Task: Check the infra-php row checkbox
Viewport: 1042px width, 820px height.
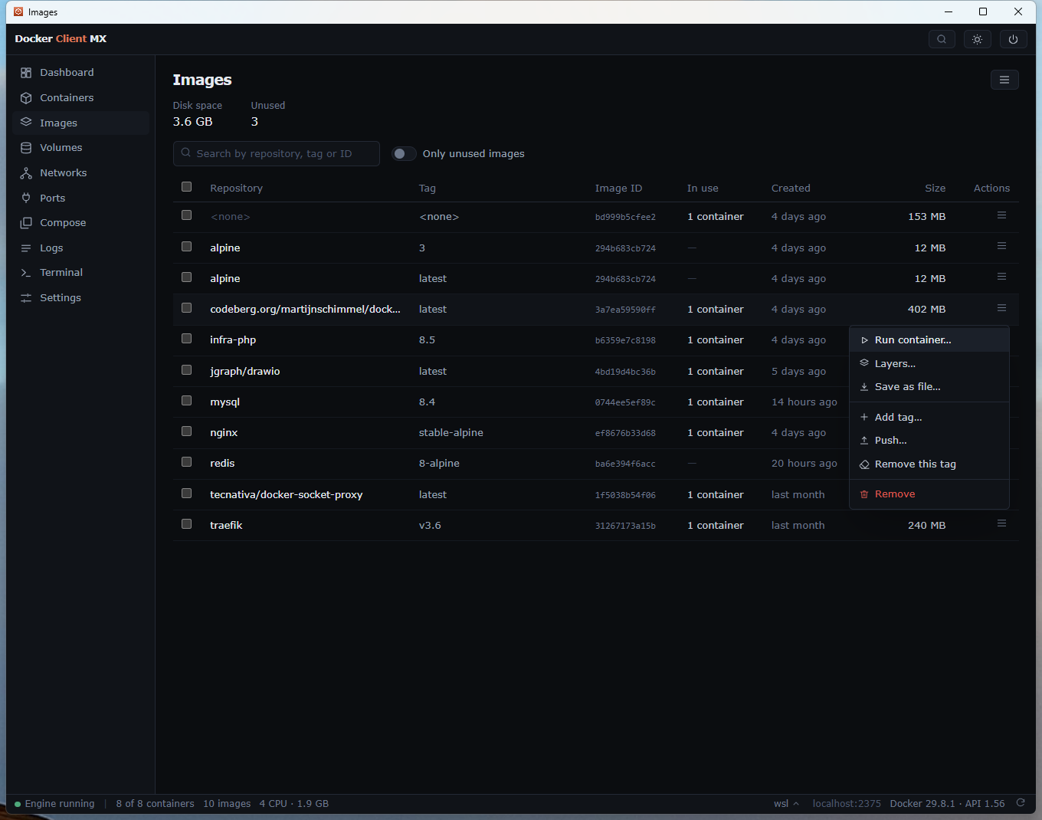Action: pyautogui.click(x=186, y=339)
